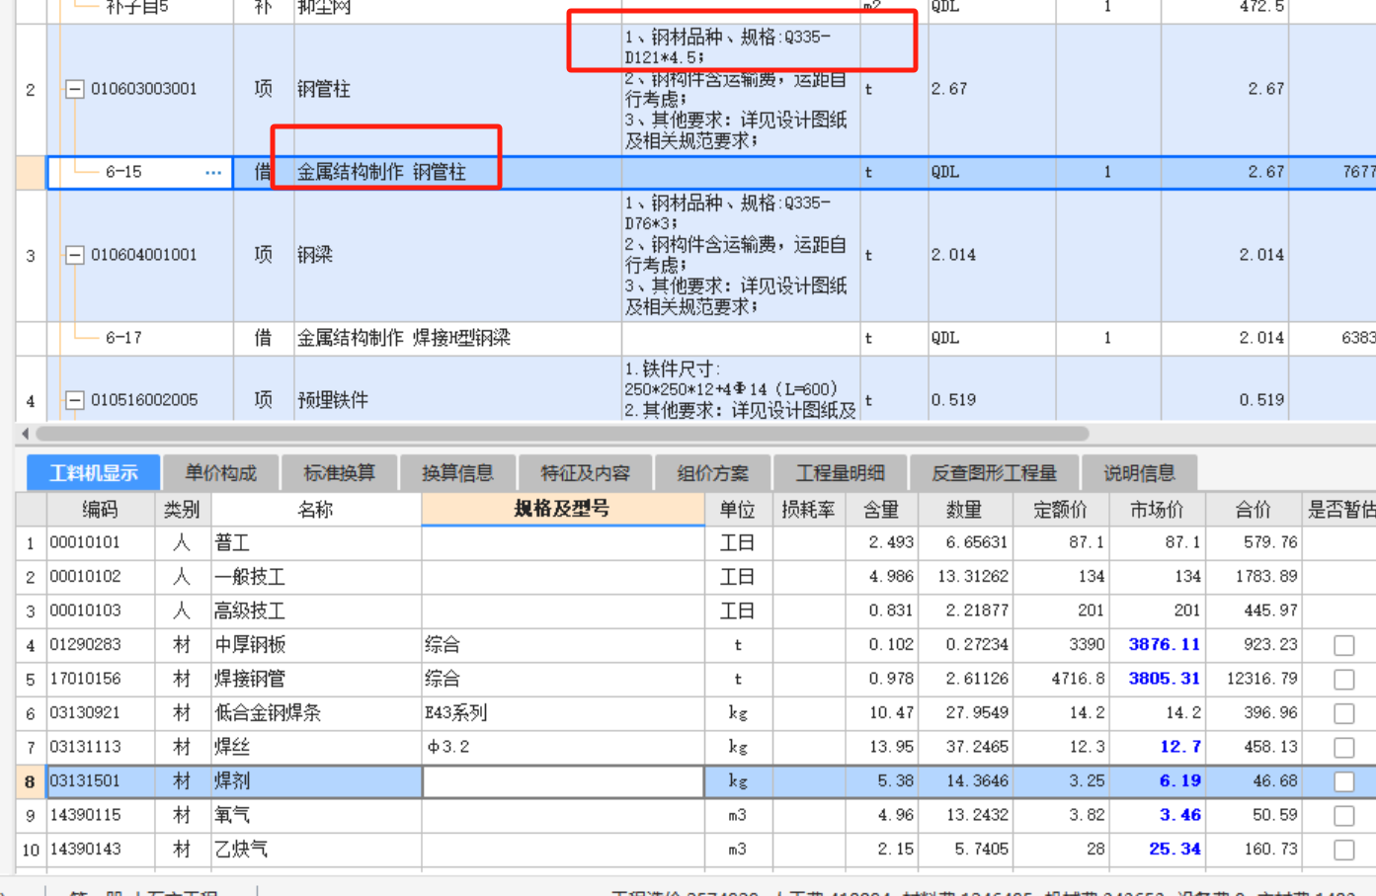Viewport: 1376px width, 896px height.
Task: Tick the 是否暂估 checkbox for 乙炔气
Action: pyautogui.click(x=1343, y=850)
